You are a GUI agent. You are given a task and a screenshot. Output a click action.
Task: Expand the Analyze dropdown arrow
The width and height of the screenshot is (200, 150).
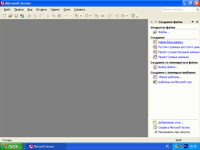click(x=91, y=16)
